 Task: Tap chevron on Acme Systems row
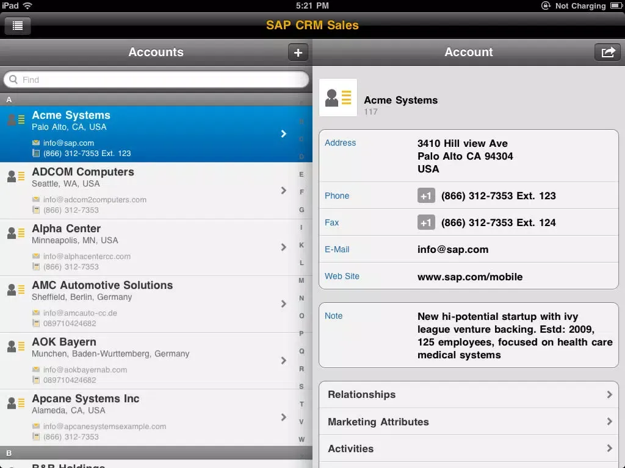click(283, 133)
